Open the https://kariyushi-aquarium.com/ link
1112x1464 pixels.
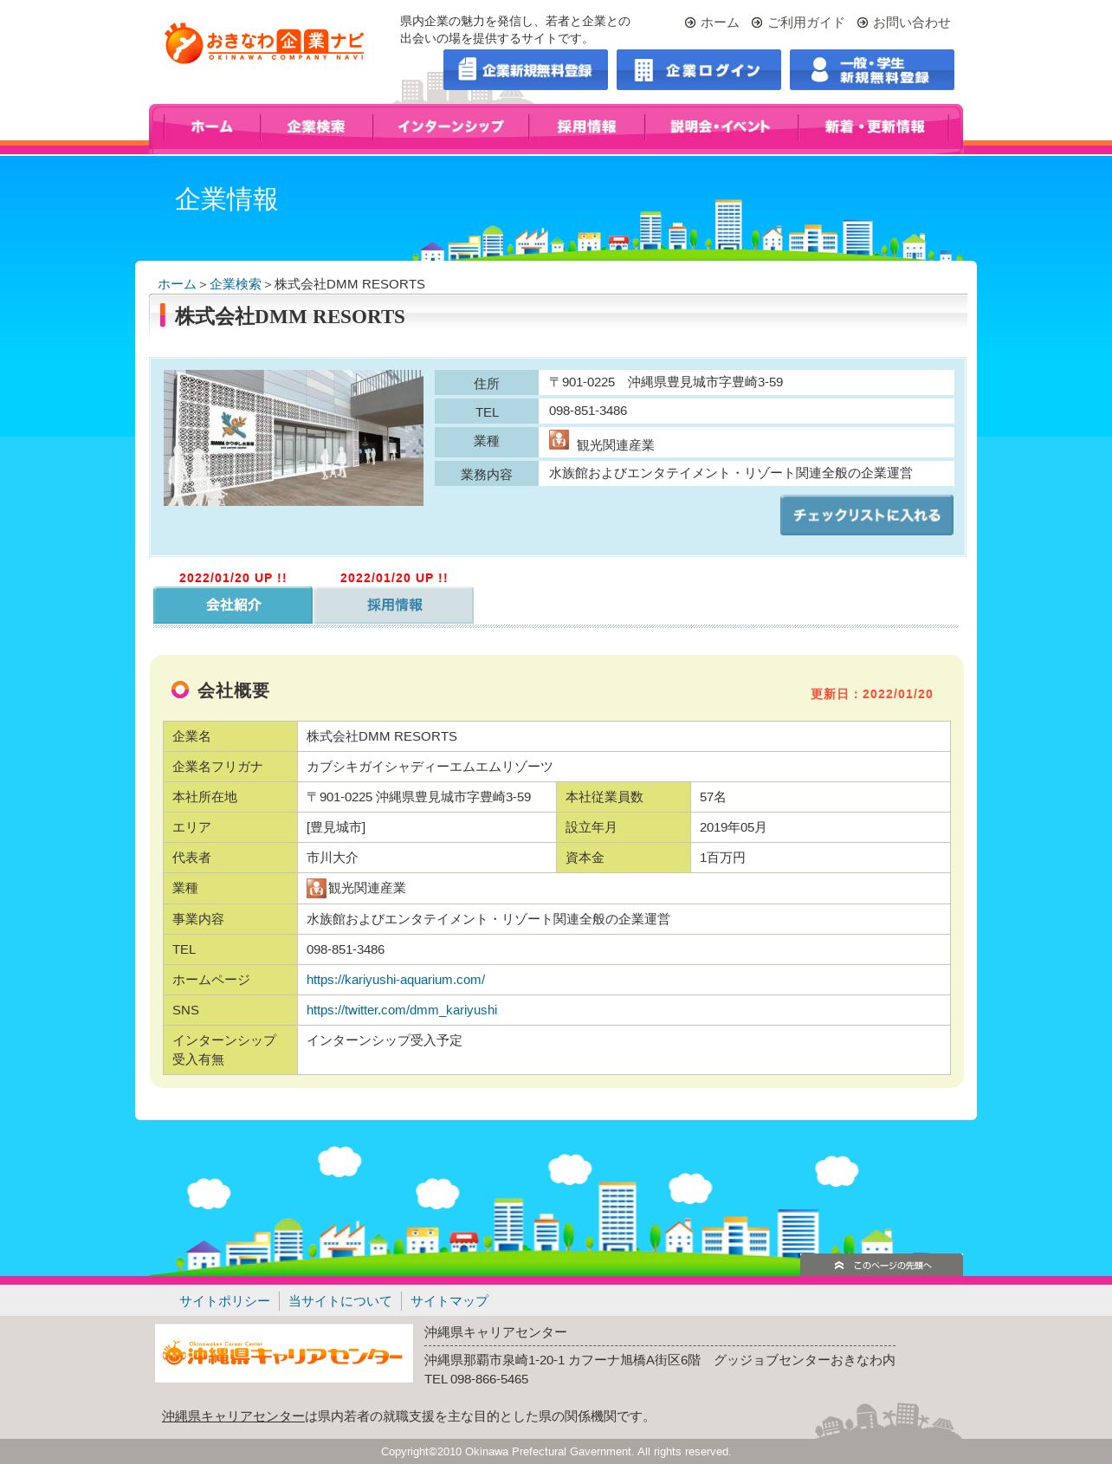396,980
